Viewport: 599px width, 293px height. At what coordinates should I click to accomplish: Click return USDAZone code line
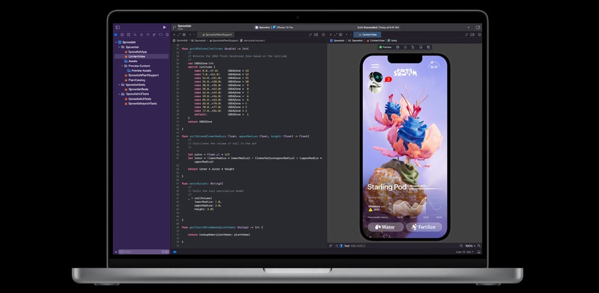tap(200, 121)
